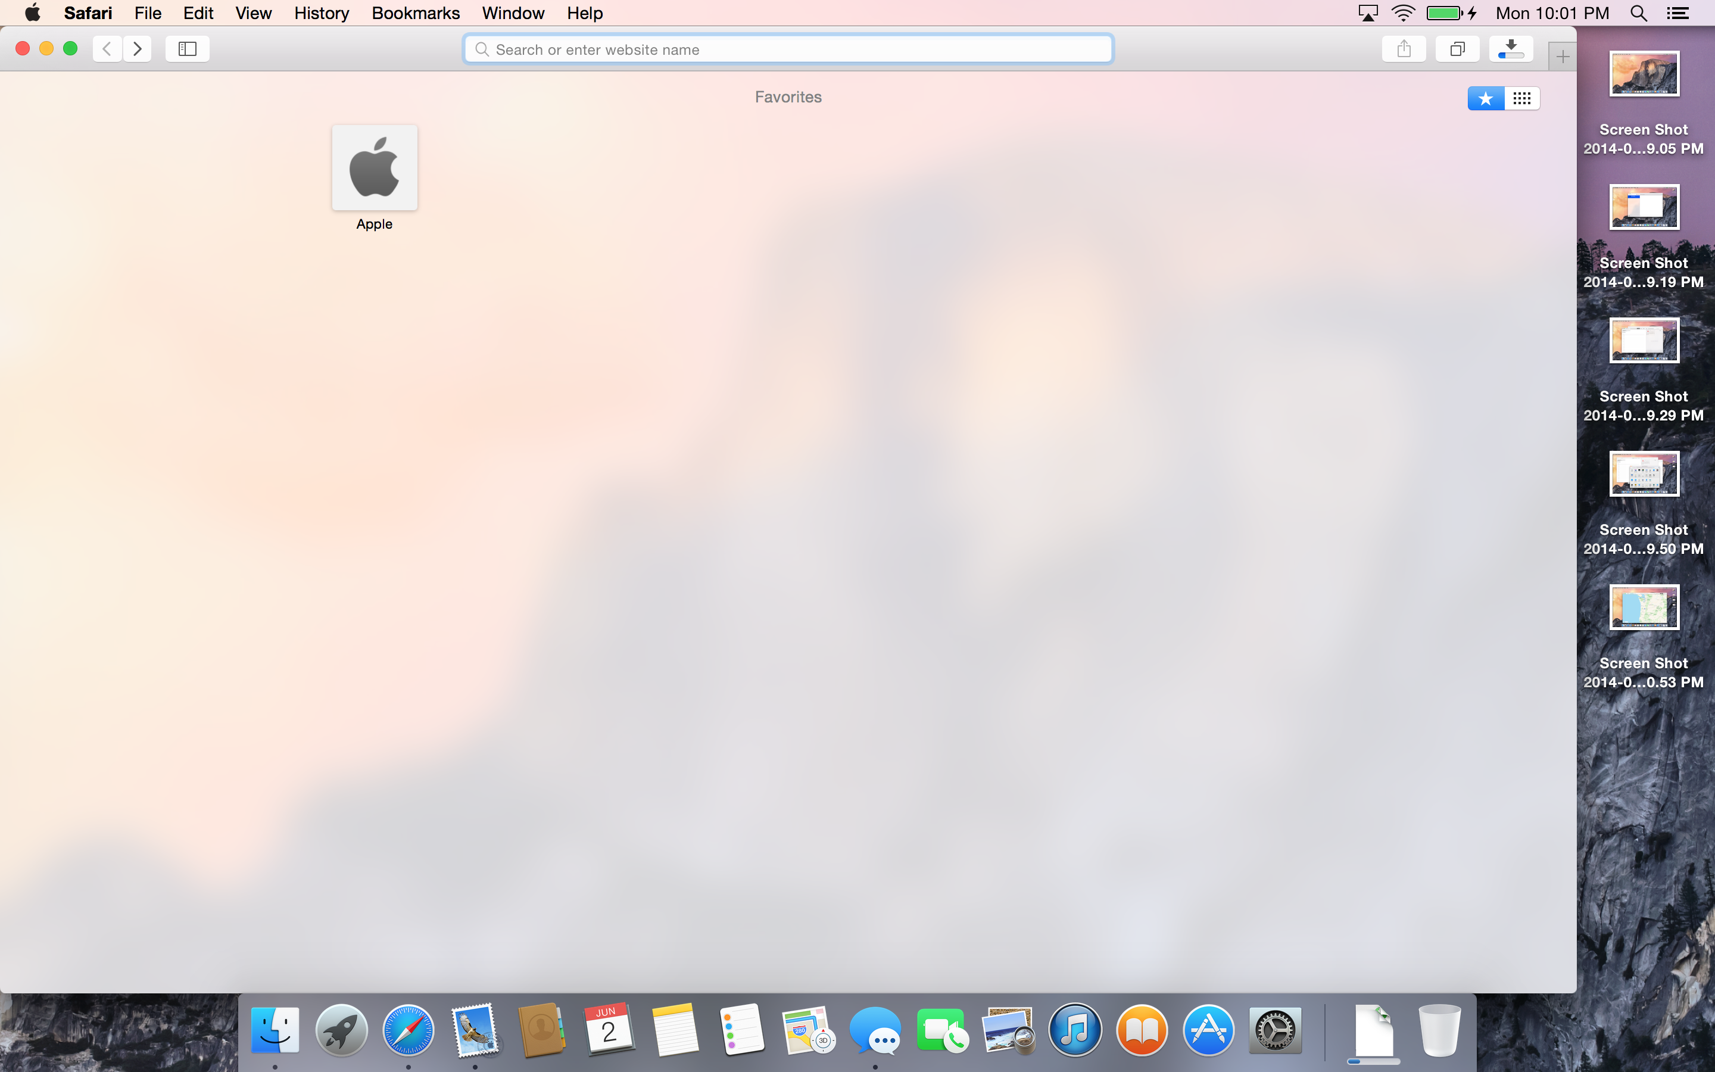
Task: Open the AirPlay display menu
Action: [x=1367, y=13]
